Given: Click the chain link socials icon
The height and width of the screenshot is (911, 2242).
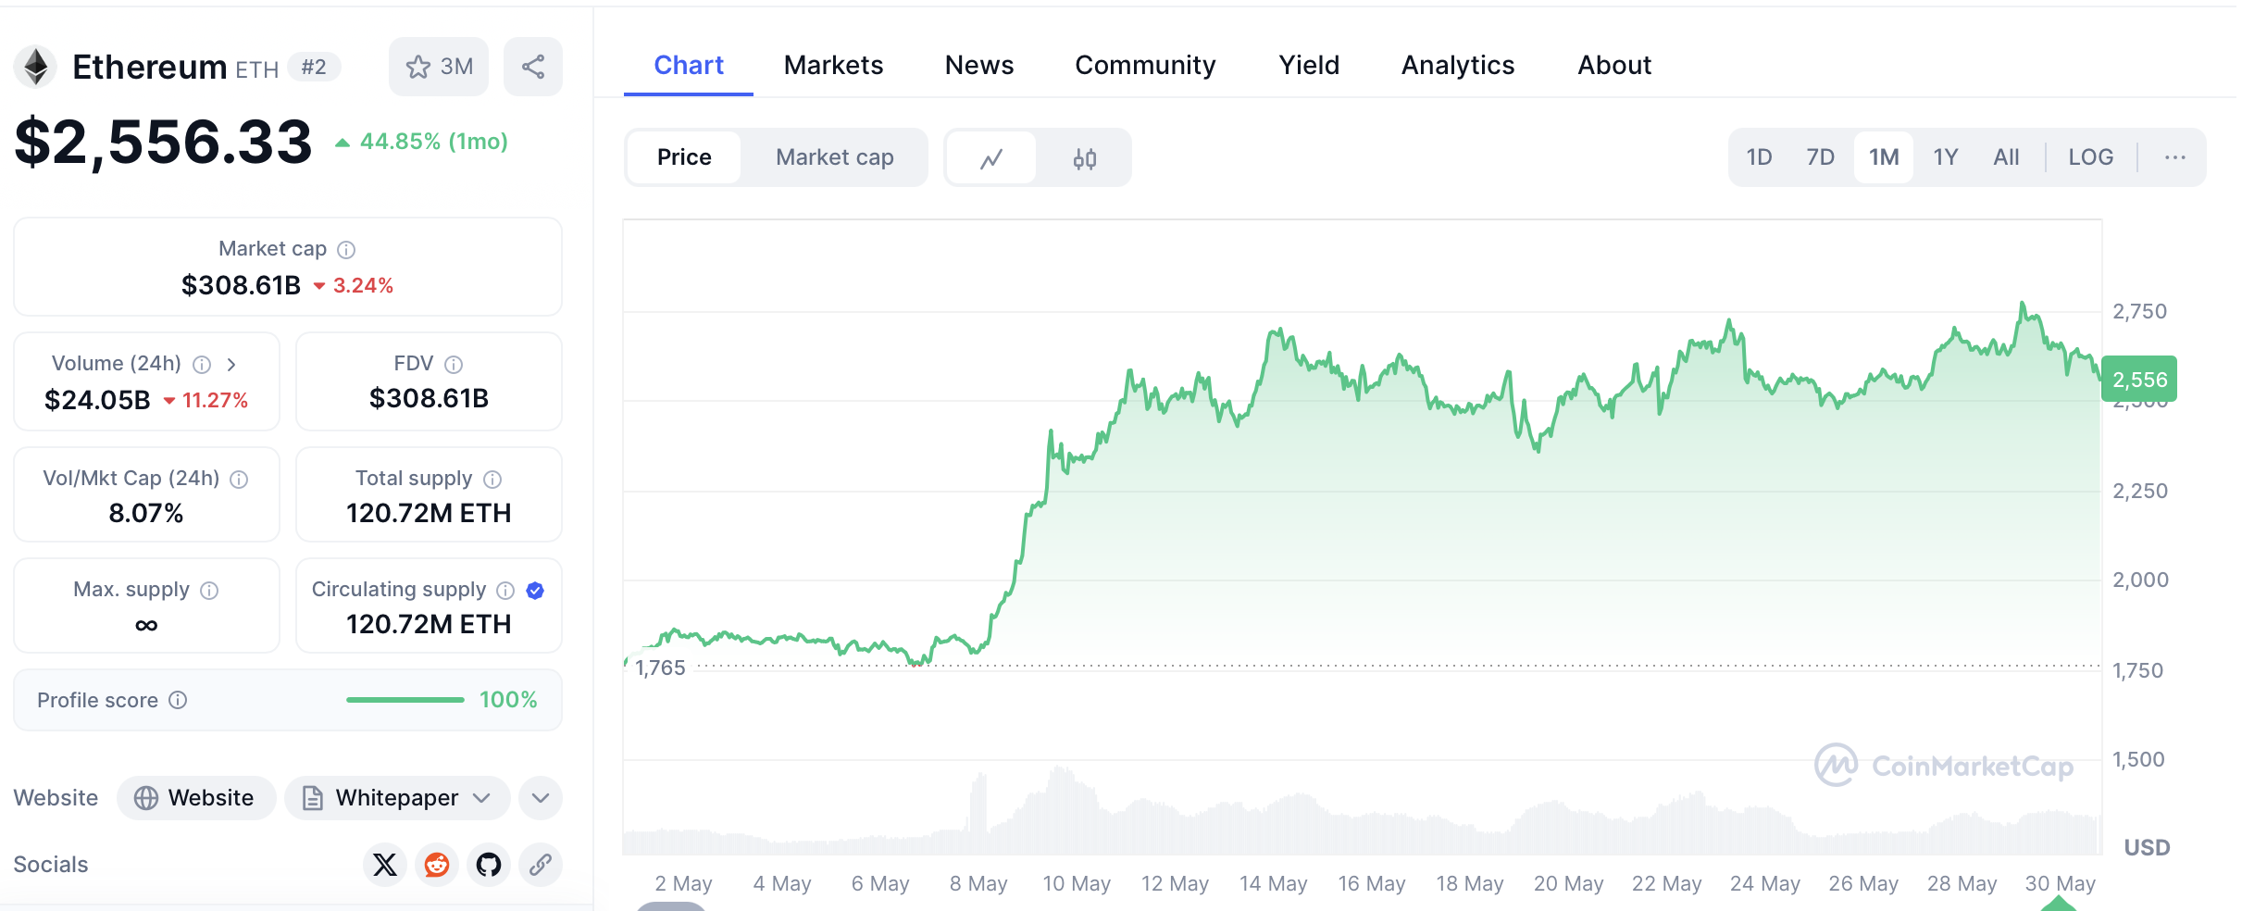Looking at the screenshot, I should (x=541, y=865).
